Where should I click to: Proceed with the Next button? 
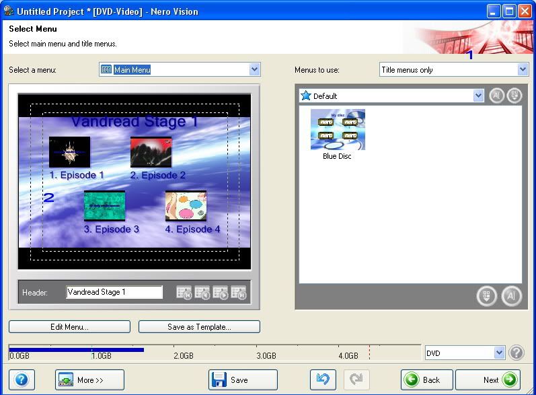488,380
